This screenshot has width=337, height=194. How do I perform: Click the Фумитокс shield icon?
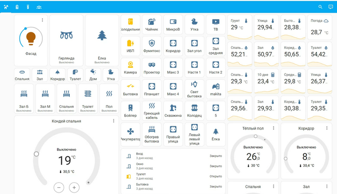pyautogui.click(x=152, y=43)
